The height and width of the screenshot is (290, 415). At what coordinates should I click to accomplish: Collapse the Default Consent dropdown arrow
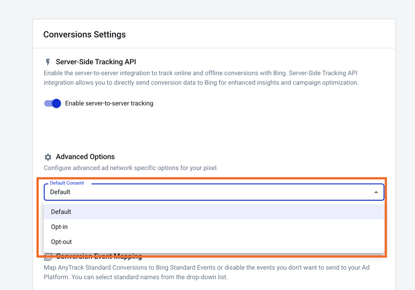point(376,192)
